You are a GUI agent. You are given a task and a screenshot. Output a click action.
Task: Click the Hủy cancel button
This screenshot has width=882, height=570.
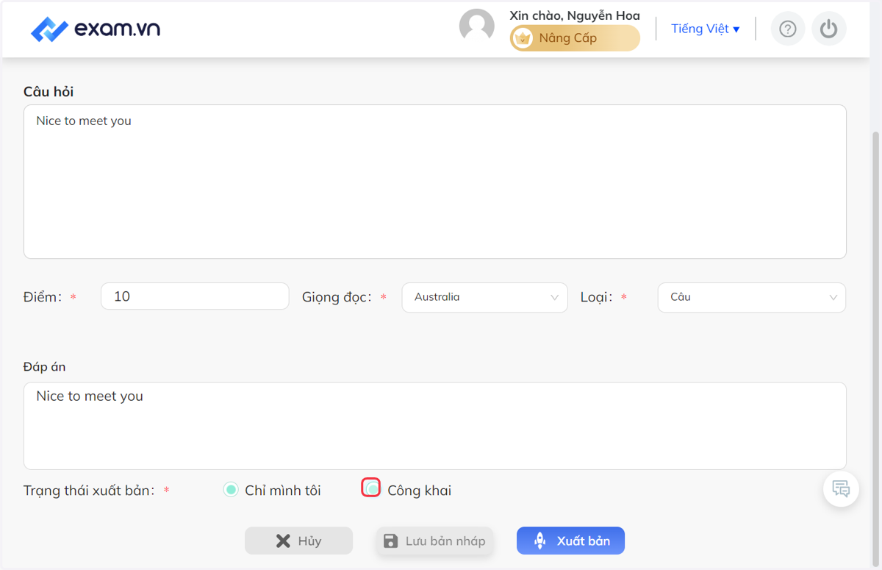pyautogui.click(x=298, y=541)
